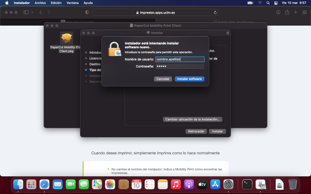Open Calendar showing MAR 10
The image size is (311, 194).
136,184
